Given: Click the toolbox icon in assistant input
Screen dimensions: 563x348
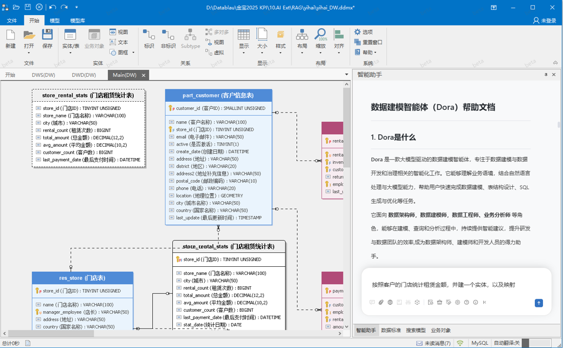Looking at the screenshot, I should pos(439,302).
